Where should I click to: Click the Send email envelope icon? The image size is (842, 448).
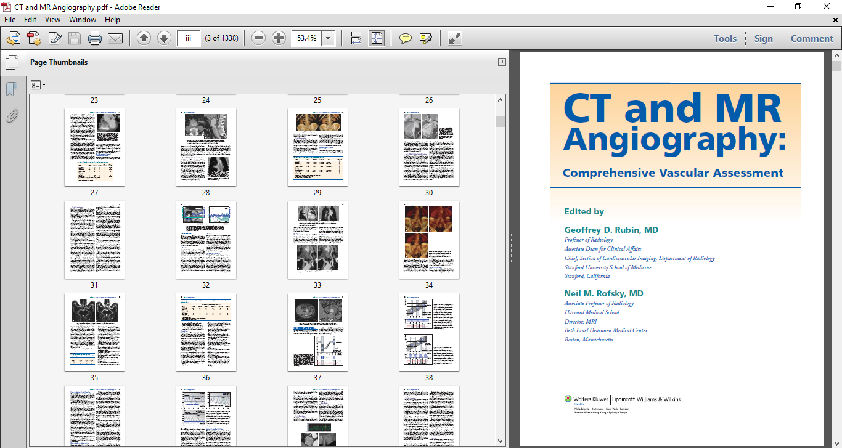[115, 38]
